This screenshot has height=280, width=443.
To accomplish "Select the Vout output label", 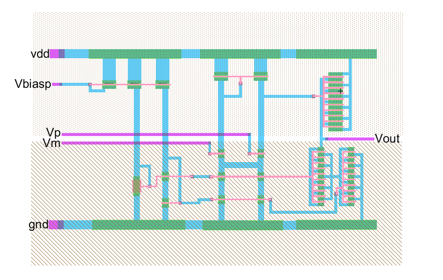I will [387, 139].
